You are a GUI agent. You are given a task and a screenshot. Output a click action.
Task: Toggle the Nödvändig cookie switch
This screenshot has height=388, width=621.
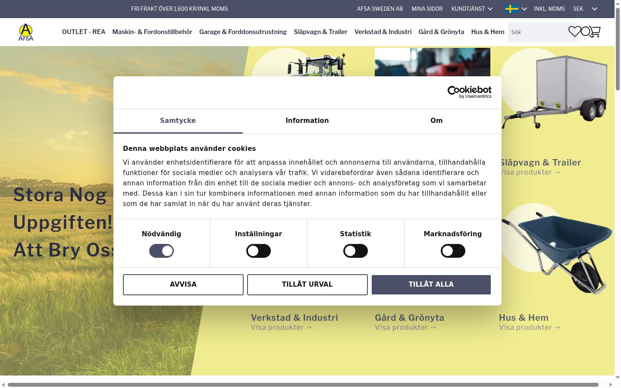point(161,251)
